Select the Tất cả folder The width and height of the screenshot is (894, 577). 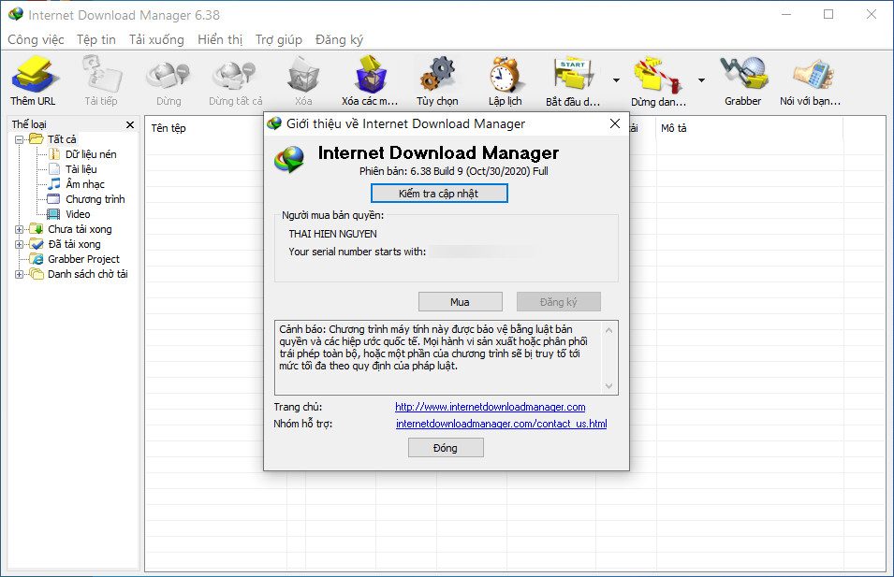tap(62, 139)
